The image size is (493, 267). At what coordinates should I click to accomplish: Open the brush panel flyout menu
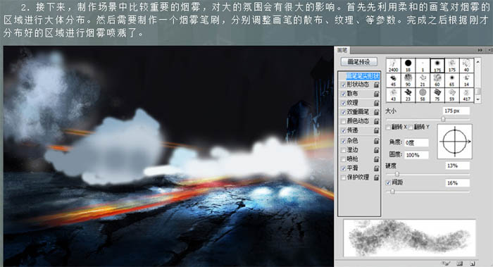coord(490,50)
